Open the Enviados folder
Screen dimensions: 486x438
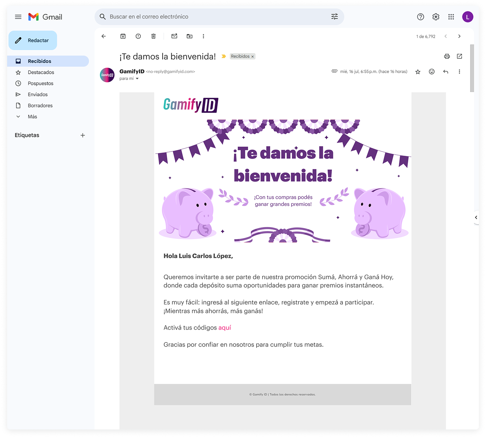[37, 94]
